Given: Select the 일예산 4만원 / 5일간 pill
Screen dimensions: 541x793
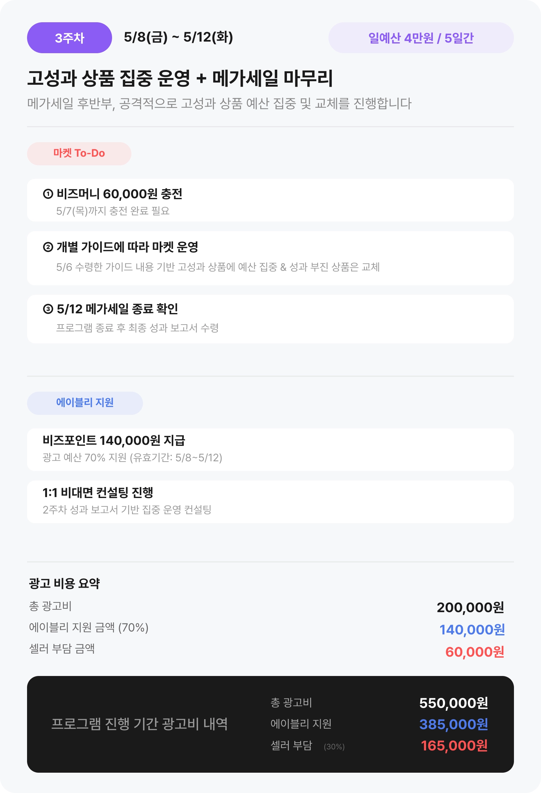Looking at the screenshot, I should [421, 38].
